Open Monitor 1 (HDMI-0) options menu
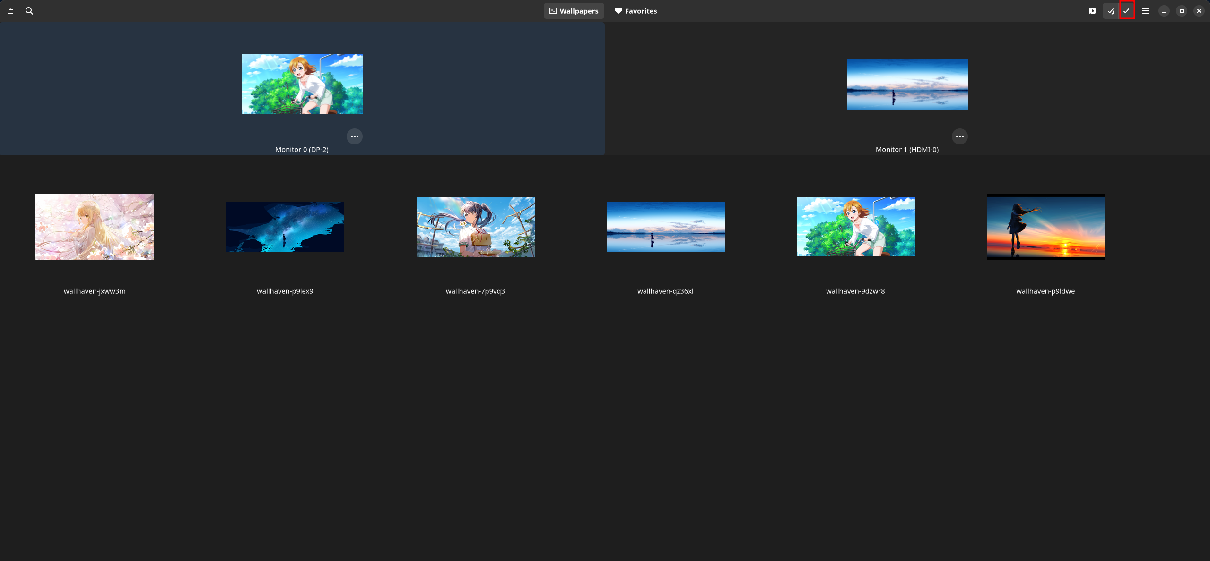This screenshot has width=1210, height=561. click(x=959, y=136)
